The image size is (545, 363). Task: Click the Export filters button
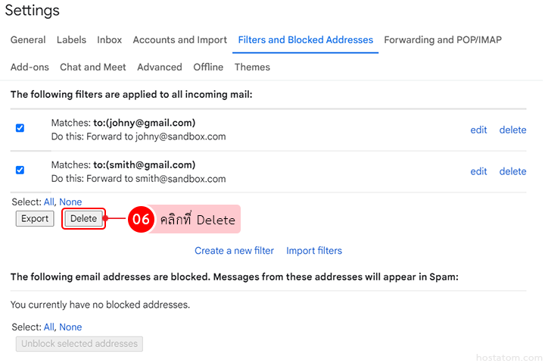[x=35, y=219]
